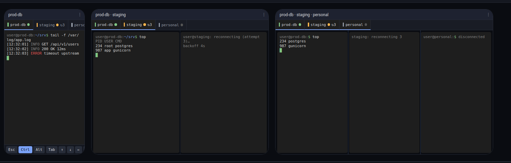
Task: Click the '234 root postgres' process row
Action: pos(114,46)
